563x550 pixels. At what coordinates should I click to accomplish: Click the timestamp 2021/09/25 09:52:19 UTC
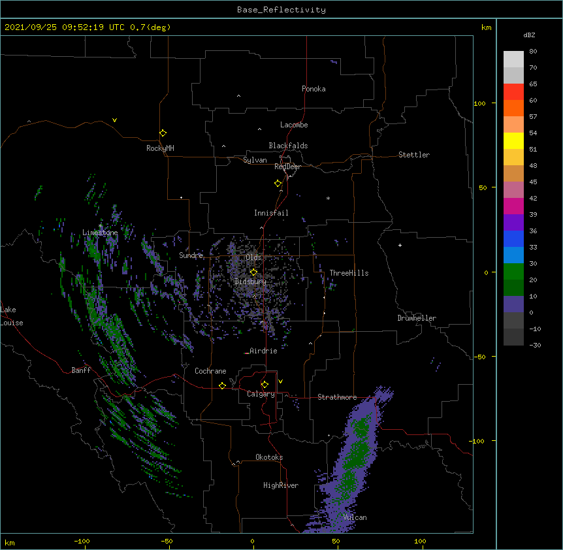coord(65,27)
